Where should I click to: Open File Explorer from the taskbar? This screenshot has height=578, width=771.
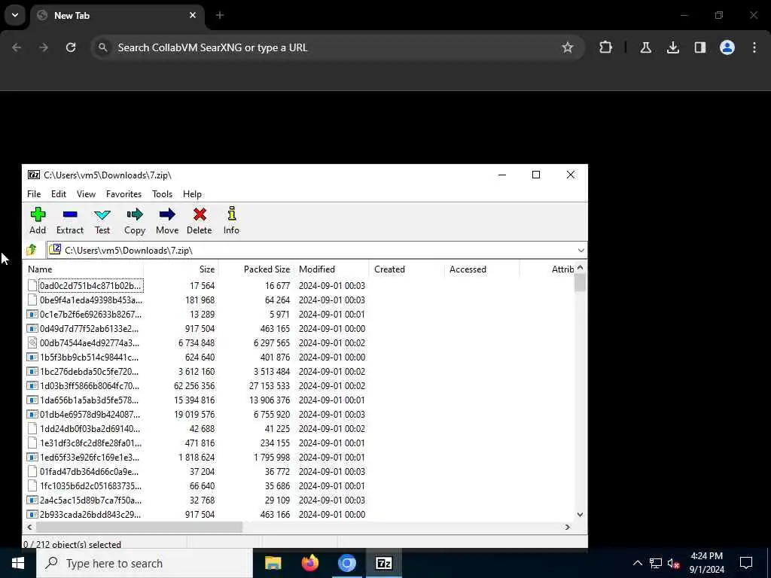(x=273, y=563)
